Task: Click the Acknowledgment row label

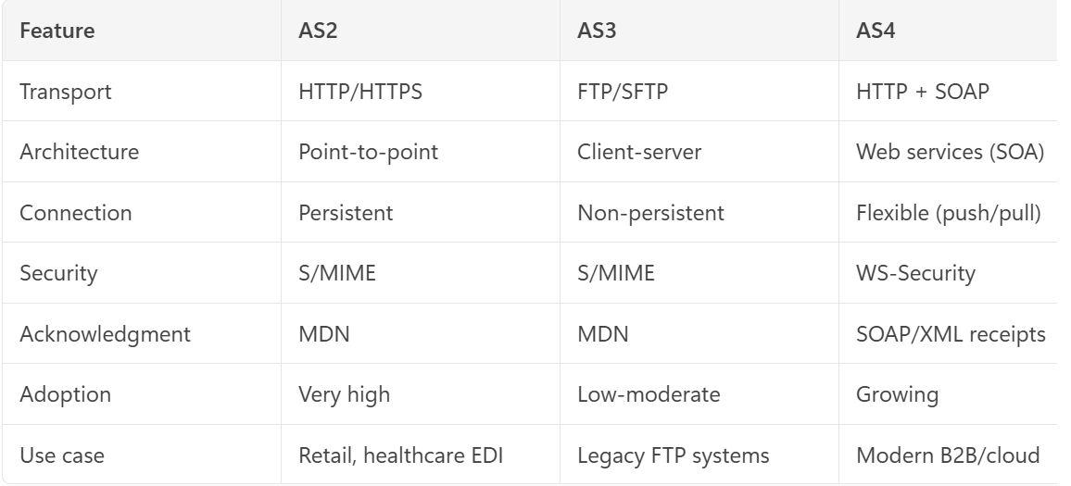Action: pos(106,334)
